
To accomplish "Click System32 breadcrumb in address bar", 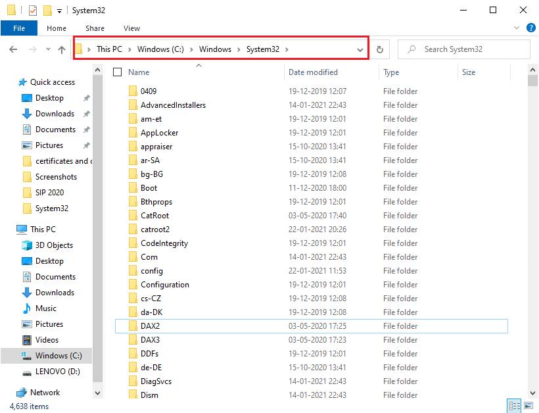I will pos(263,49).
